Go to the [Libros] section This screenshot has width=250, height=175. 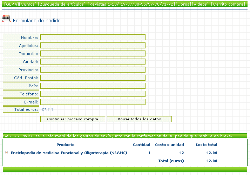tap(183, 4)
